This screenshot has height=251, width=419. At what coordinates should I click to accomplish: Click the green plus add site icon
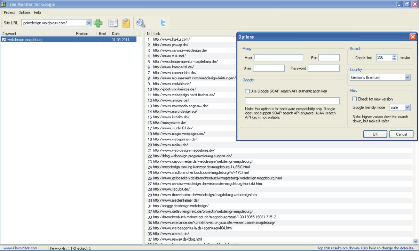98,23
